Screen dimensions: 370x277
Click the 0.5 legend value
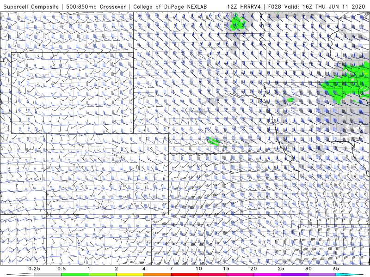[x=62, y=269]
